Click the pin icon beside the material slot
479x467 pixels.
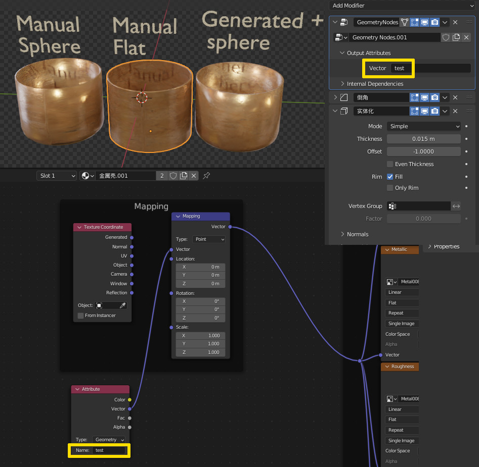[x=206, y=175]
